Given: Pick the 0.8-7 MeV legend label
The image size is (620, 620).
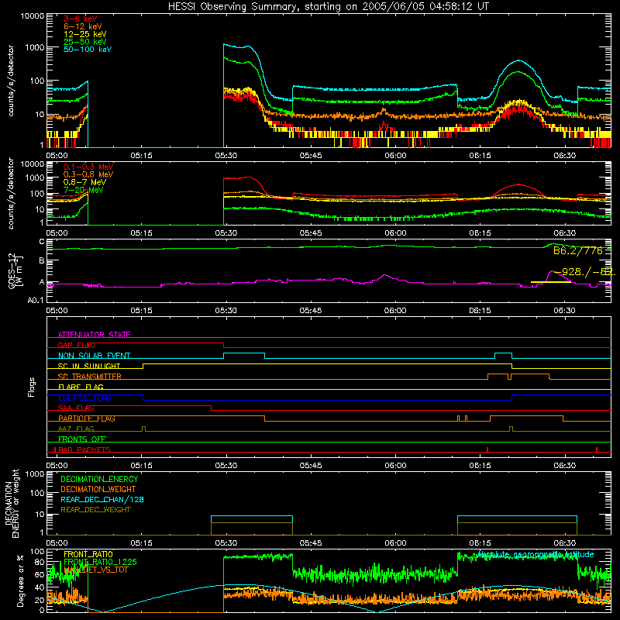Looking at the screenshot, I should pyautogui.click(x=85, y=182).
